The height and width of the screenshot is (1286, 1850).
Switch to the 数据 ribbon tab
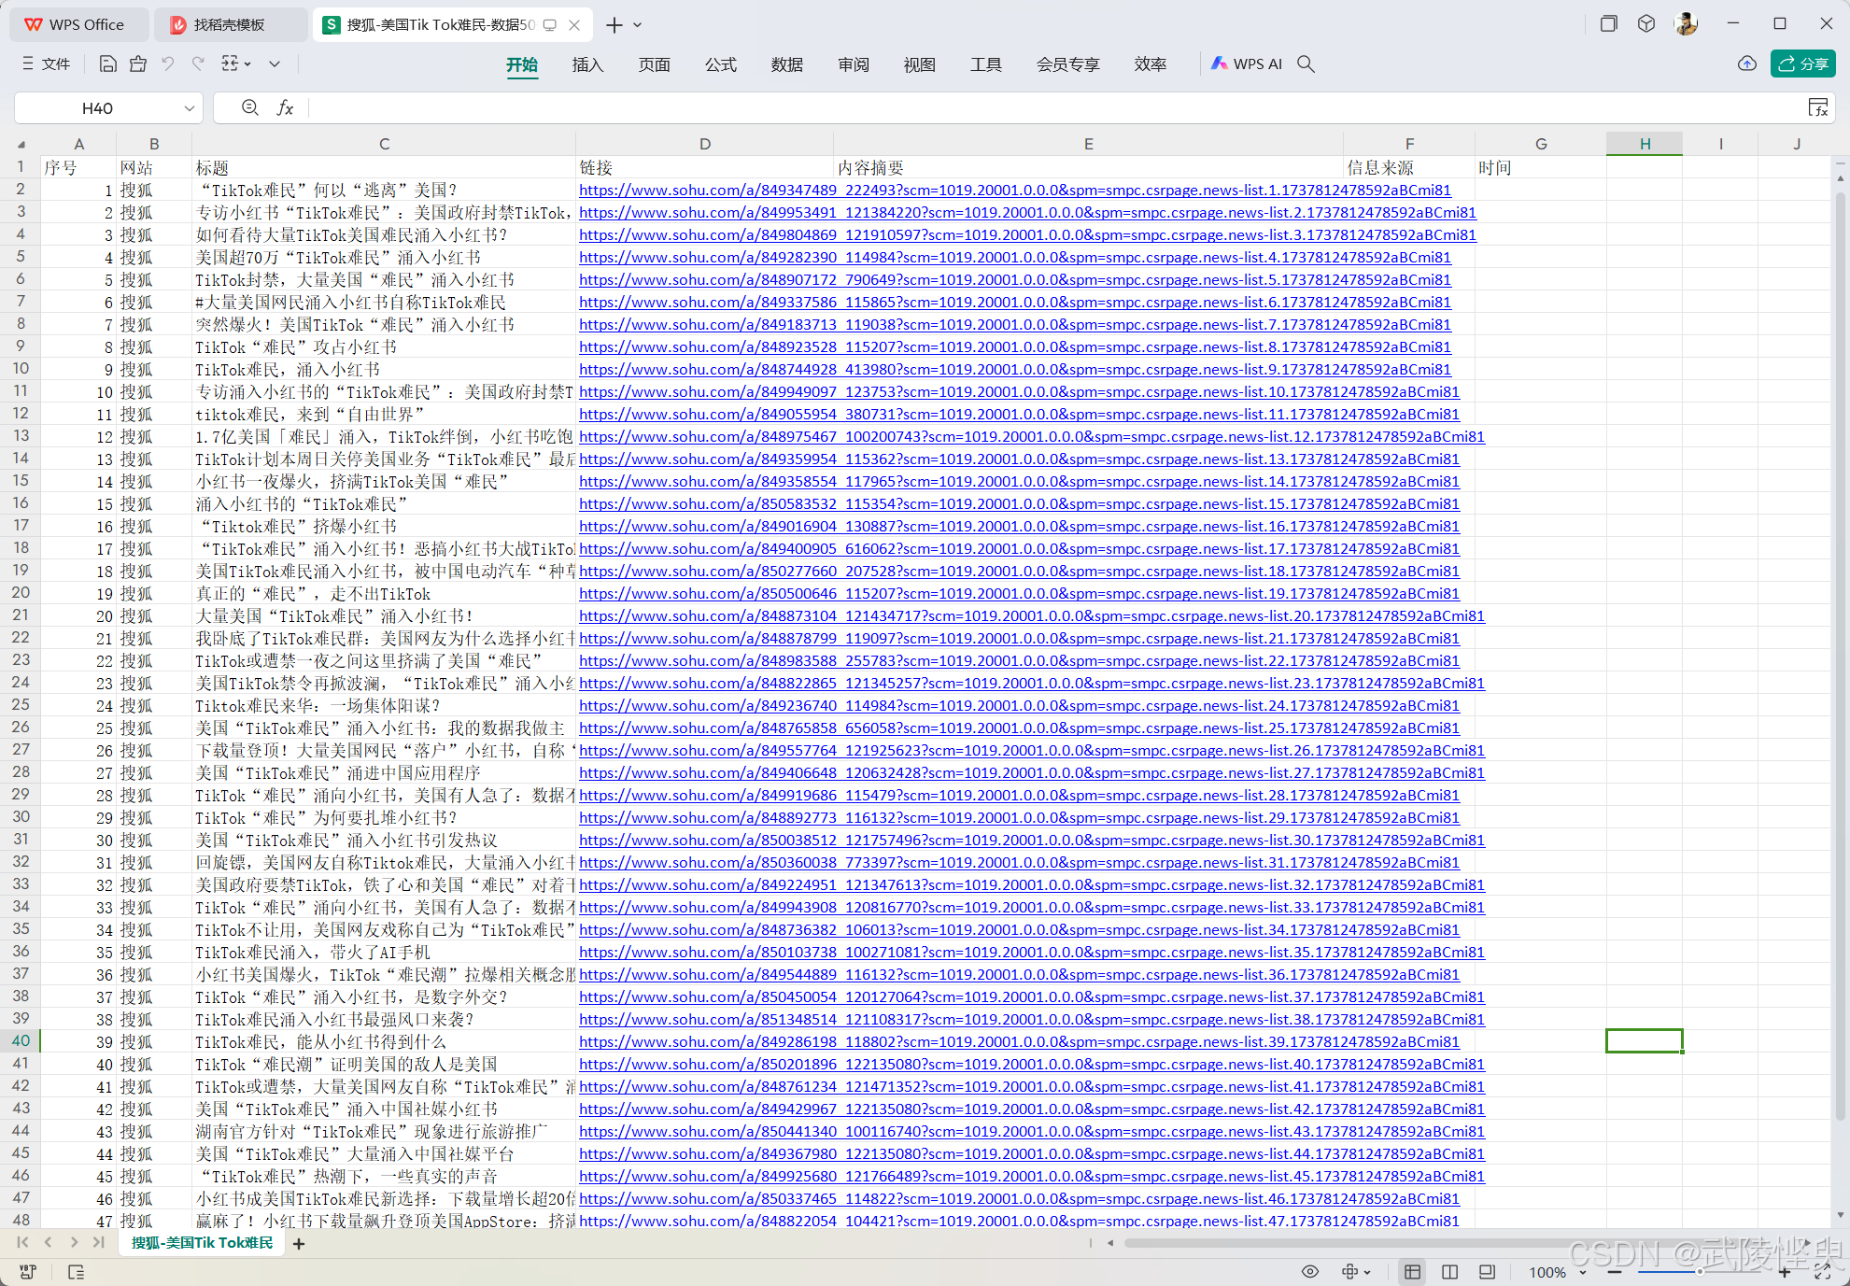click(787, 64)
